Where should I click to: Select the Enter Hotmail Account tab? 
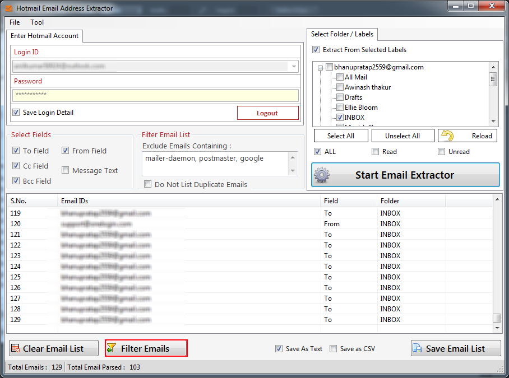[x=44, y=36]
